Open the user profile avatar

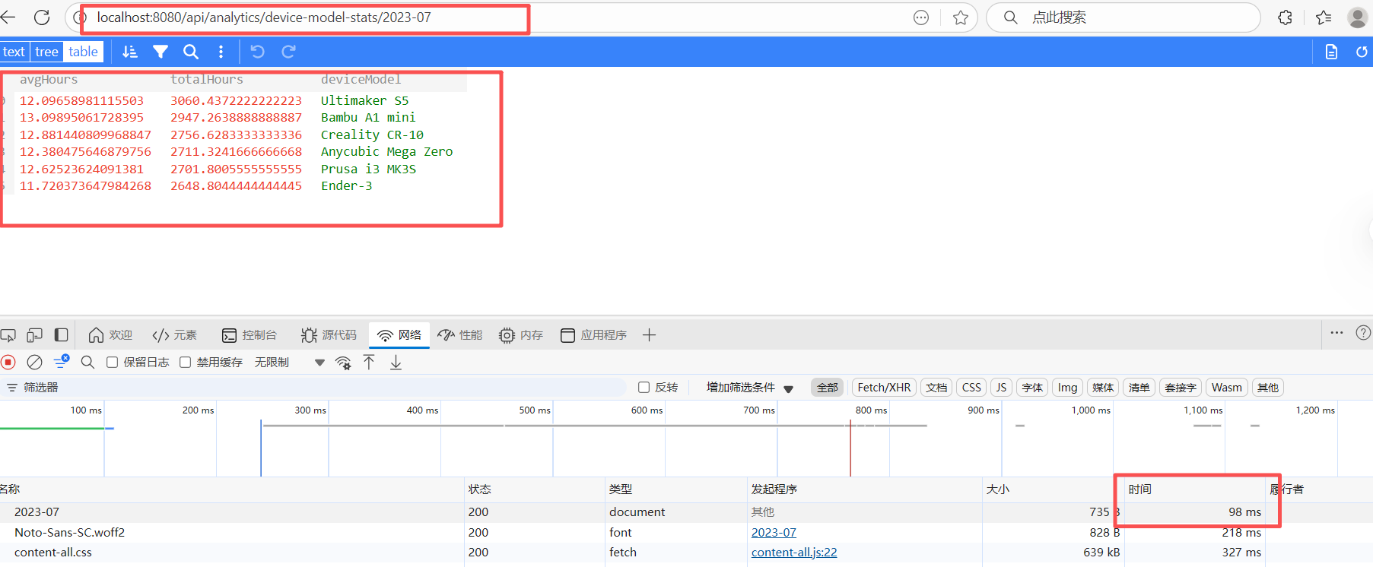click(1358, 17)
